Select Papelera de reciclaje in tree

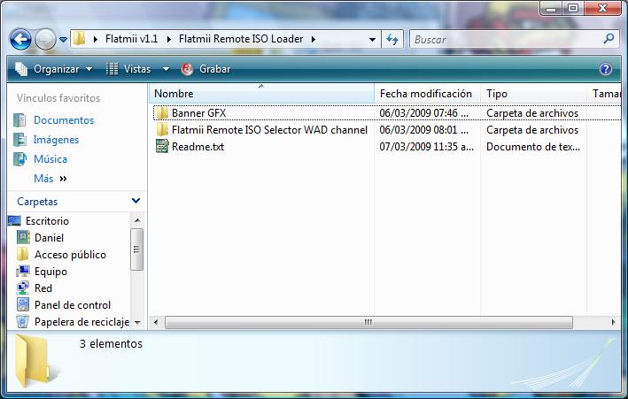[x=81, y=322]
